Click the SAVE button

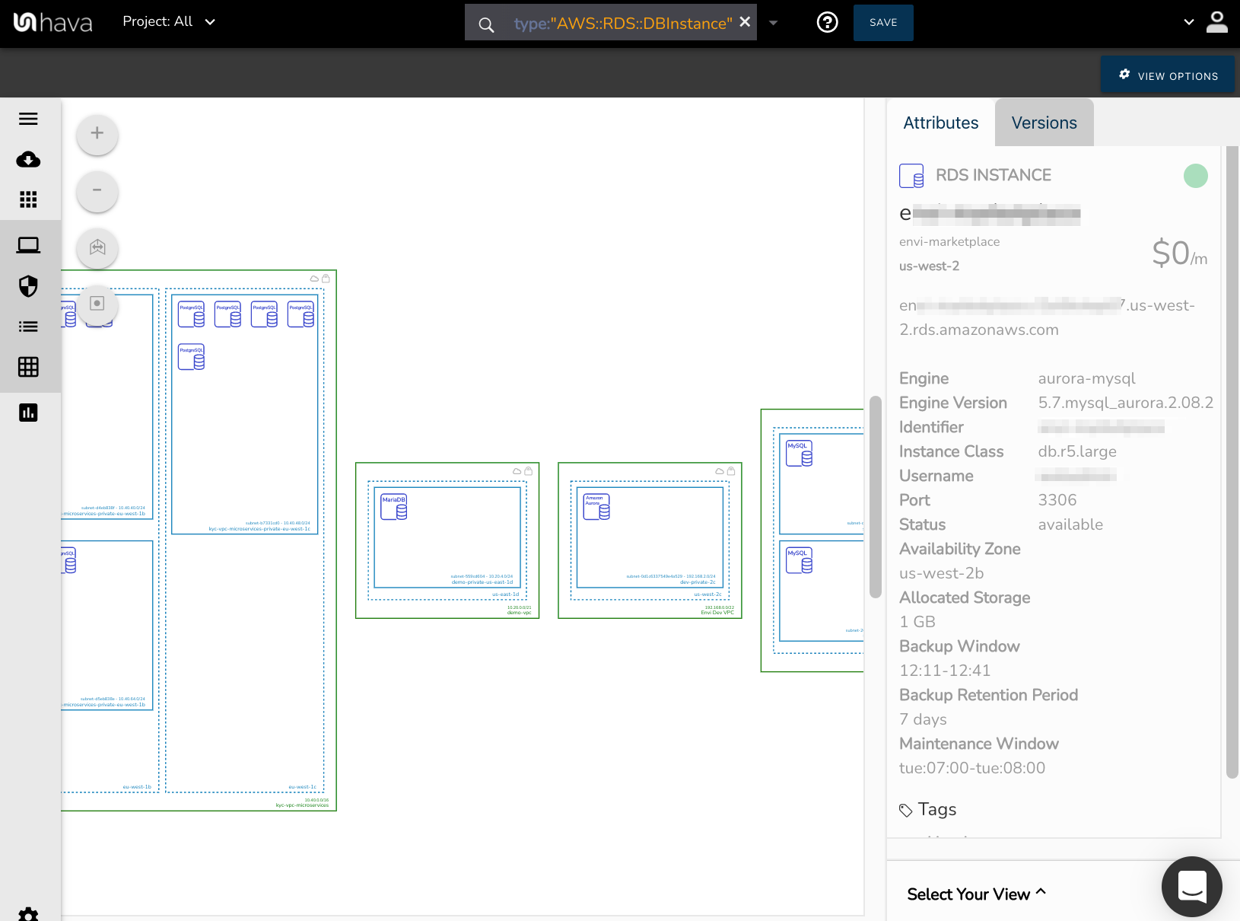(x=883, y=23)
